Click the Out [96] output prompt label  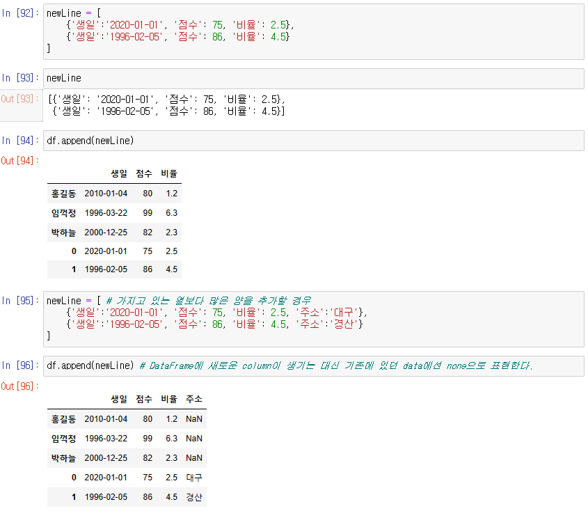tap(19, 386)
